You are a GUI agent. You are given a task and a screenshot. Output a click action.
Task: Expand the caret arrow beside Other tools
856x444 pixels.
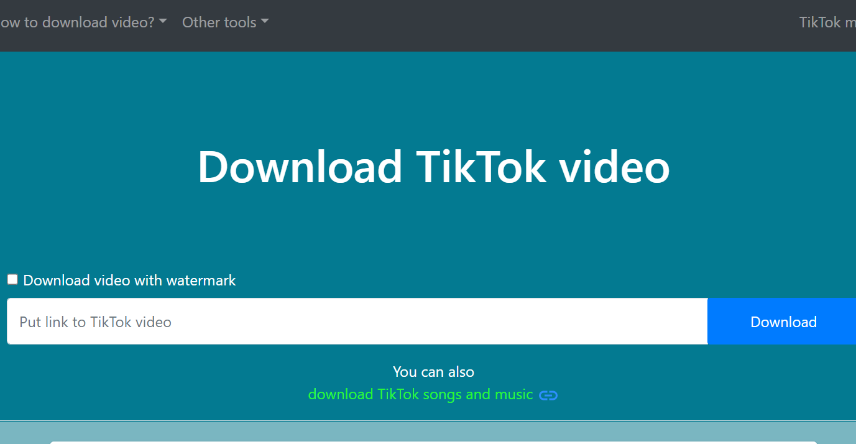(x=265, y=21)
